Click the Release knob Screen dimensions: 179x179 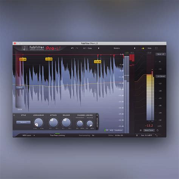pos(66,122)
